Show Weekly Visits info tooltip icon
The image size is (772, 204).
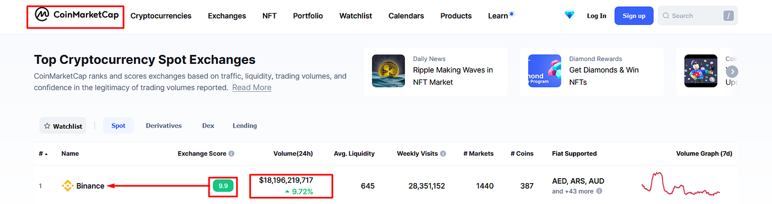tap(443, 154)
